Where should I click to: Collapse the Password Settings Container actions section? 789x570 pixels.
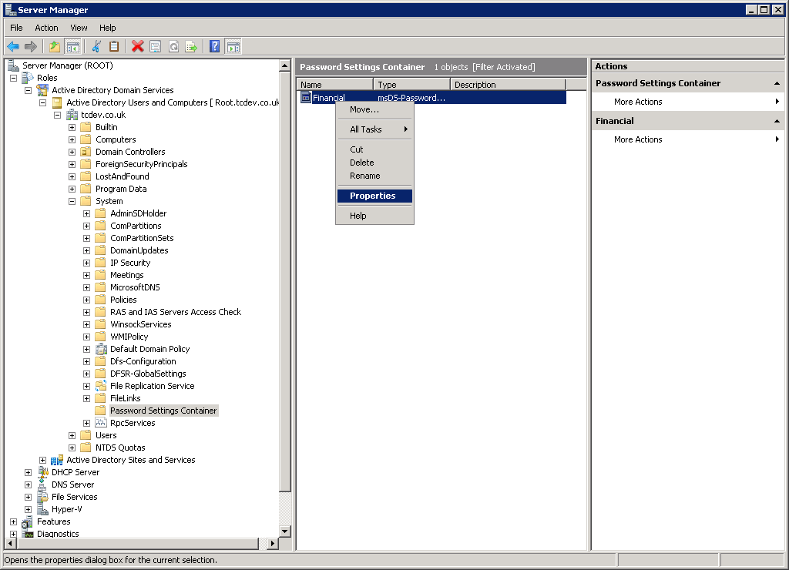pos(777,83)
